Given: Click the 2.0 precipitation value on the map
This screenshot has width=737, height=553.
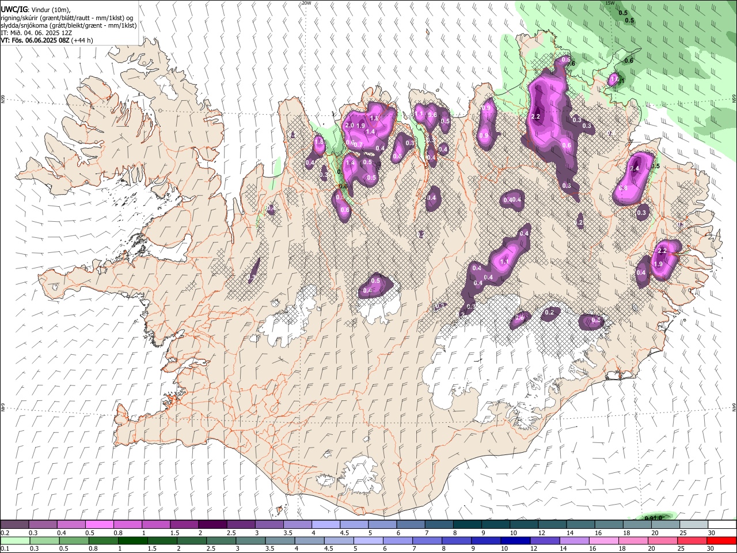Looking at the screenshot, I should point(349,126).
